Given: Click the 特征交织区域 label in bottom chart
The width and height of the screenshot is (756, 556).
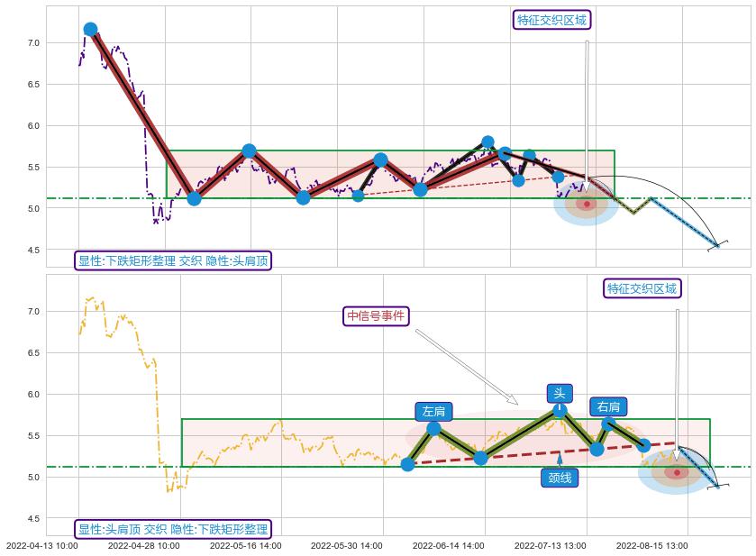Looking at the screenshot, I should coord(642,288).
